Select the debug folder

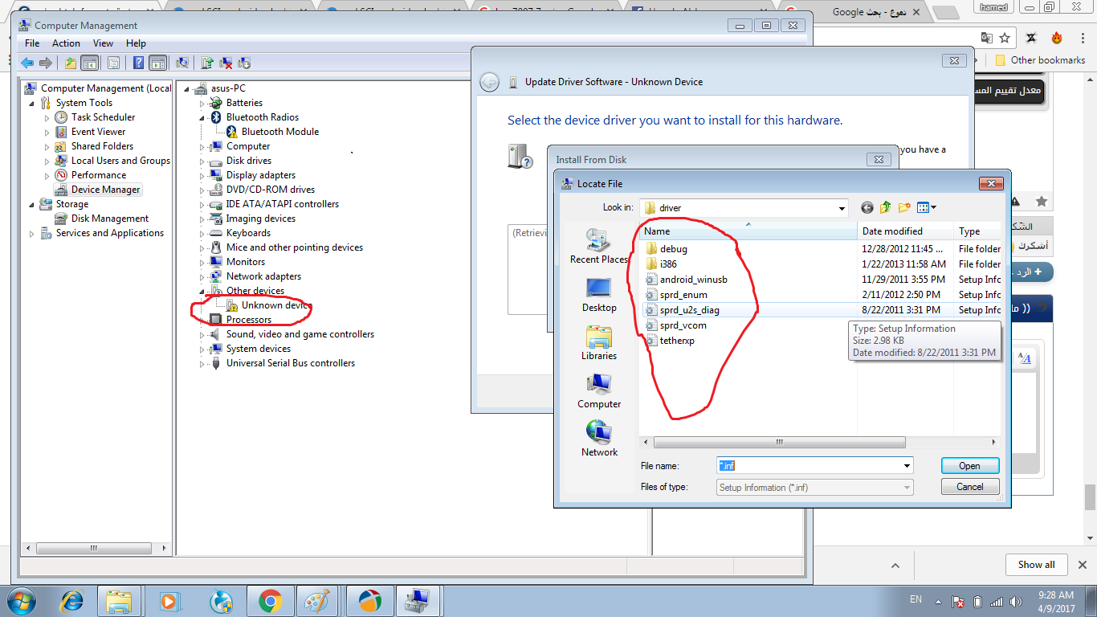point(667,249)
